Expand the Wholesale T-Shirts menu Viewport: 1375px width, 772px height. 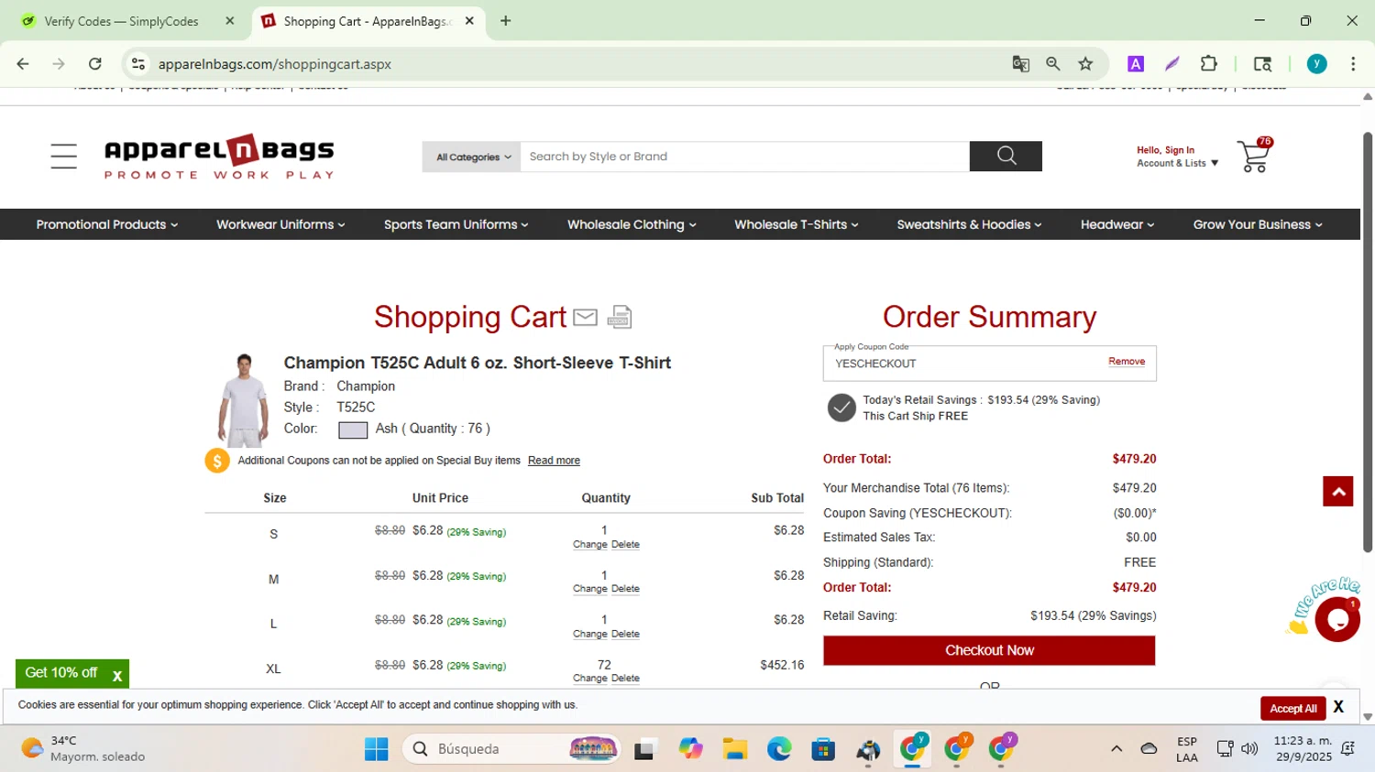click(796, 224)
